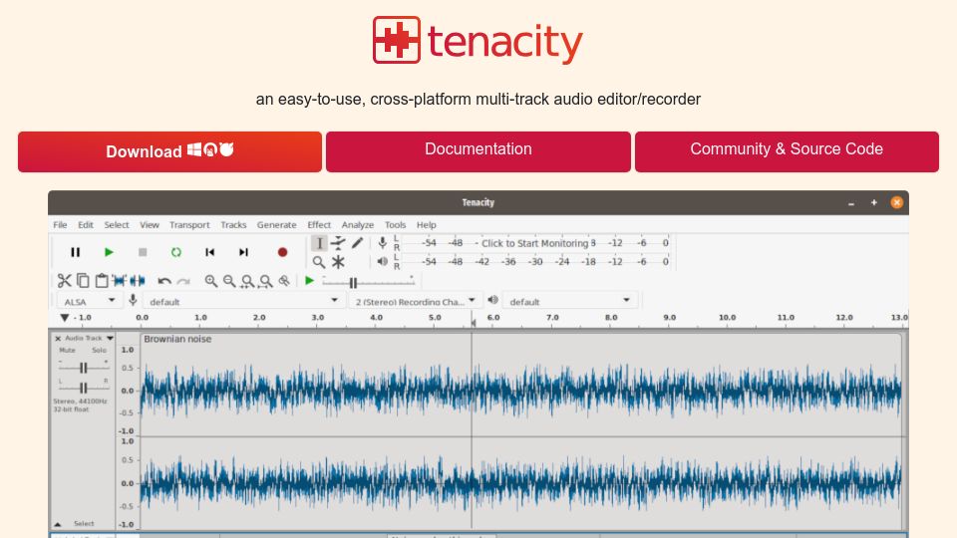The height and width of the screenshot is (538, 957).
Task: Click the Zoom In magnifier
Action: coord(210,281)
